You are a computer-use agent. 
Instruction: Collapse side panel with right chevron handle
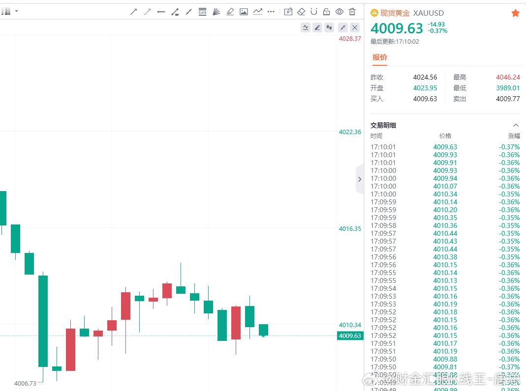[x=360, y=179]
